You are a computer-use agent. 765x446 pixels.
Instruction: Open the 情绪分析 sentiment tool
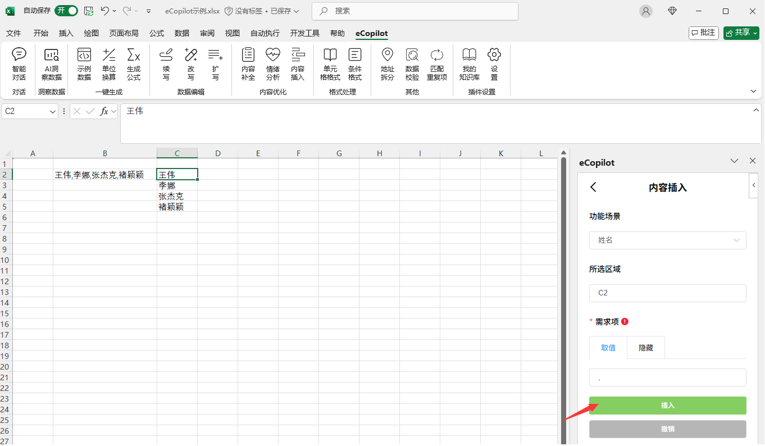(273, 64)
